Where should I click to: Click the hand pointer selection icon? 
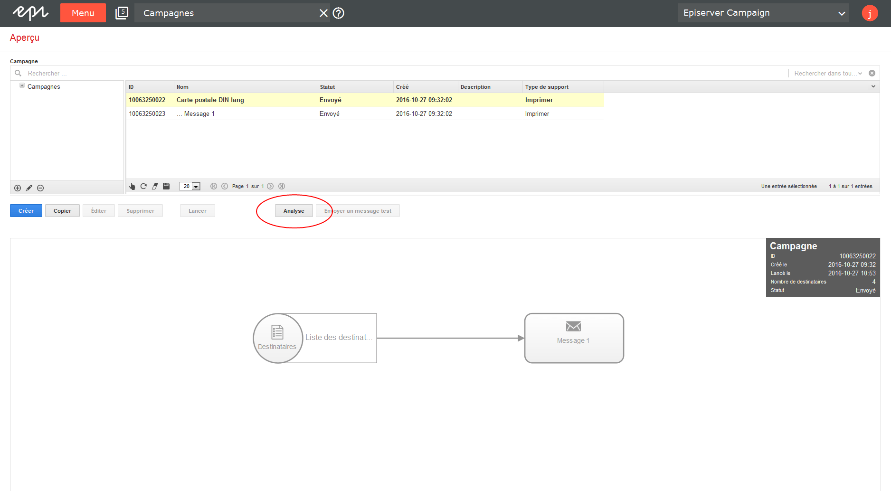click(x=132, y=186)
